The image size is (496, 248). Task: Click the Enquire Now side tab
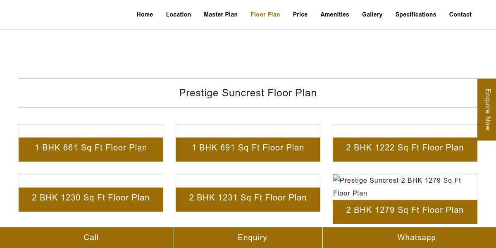coord(487,110)
